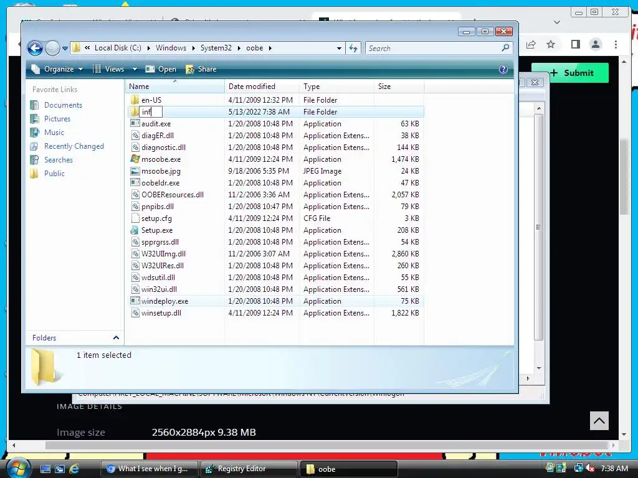Image resolution: width=638 pixels, height=478 pixels.
Task: Toggle browser side panel icon
Action: point(575,44)
